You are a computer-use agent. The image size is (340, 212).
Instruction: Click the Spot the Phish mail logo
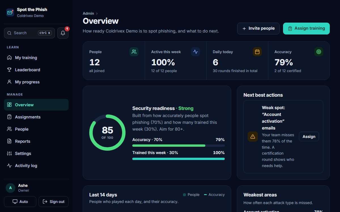click(x=10, y=12)
